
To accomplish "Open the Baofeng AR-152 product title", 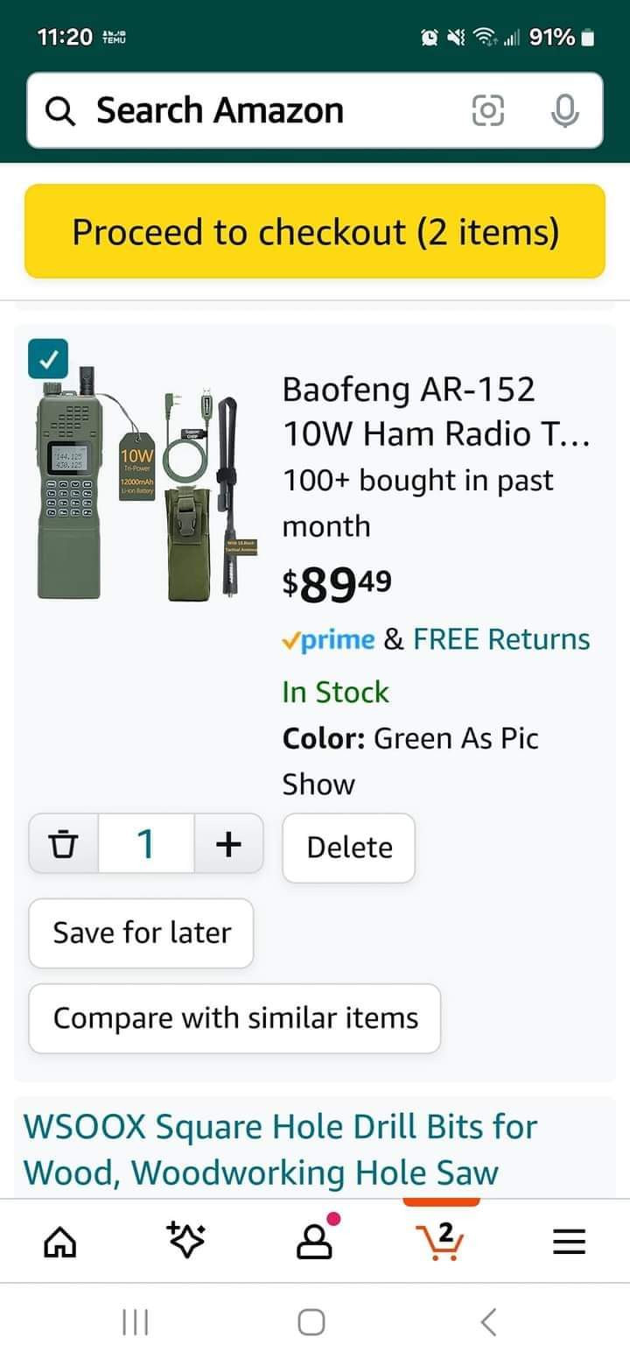I will tap(435, 411).
